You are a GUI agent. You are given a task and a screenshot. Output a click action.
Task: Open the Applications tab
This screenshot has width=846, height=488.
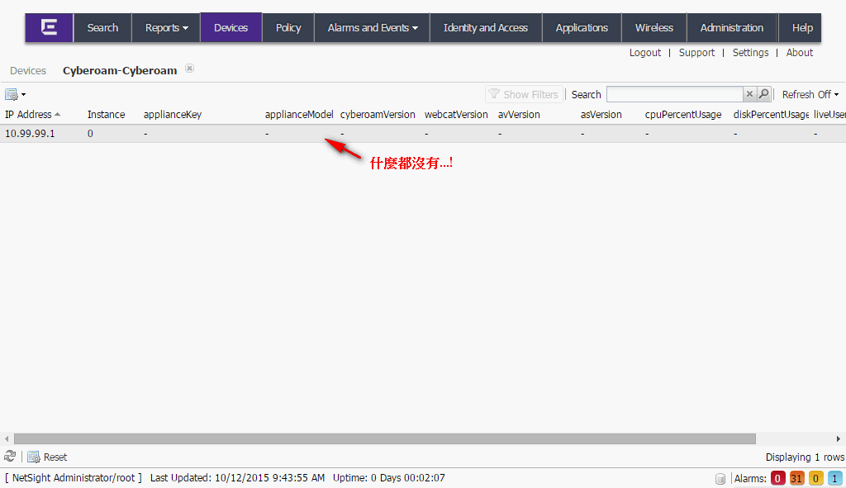pyautogui.click(x=582, y=27)
